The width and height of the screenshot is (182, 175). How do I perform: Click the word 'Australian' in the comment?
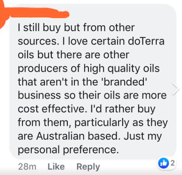coord(60,136)
